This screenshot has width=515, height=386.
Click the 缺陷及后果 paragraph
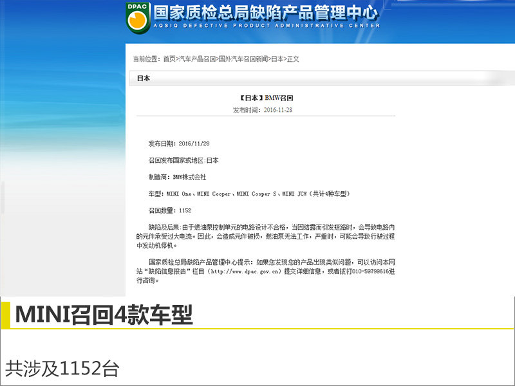point(265,236)
